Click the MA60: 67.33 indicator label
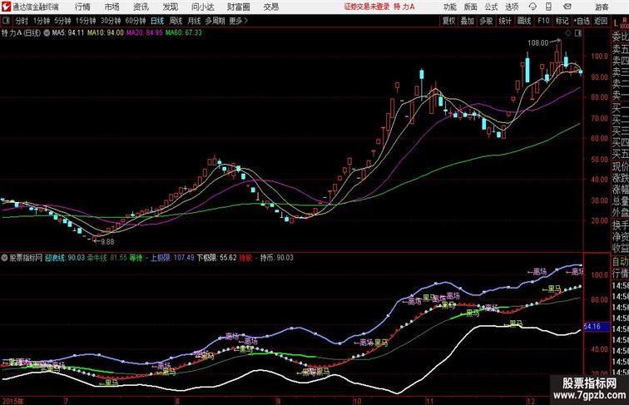The height and width of the screenshot is (405, 629). (184, 33)
